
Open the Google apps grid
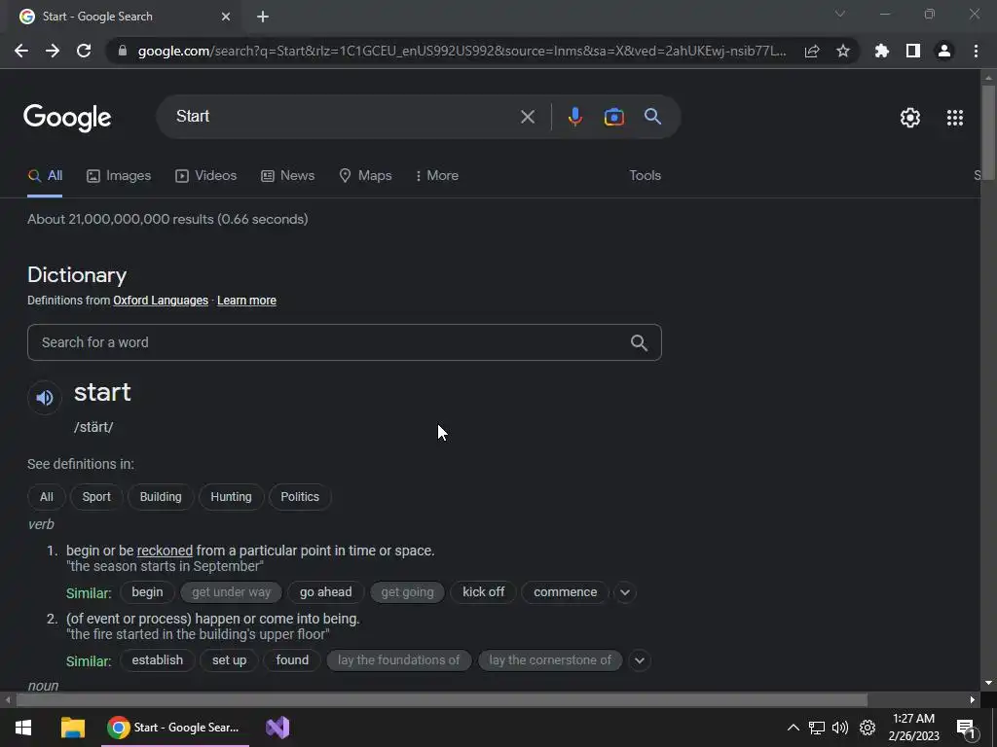click(x=955, y=118)
